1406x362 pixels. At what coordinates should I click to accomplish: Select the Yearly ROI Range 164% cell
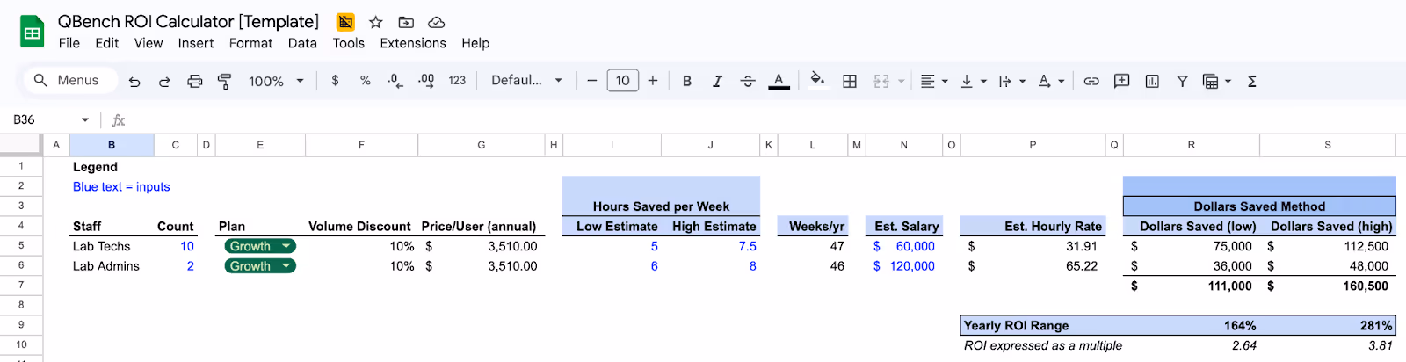pyautogui.click(x=1192, y=325)
